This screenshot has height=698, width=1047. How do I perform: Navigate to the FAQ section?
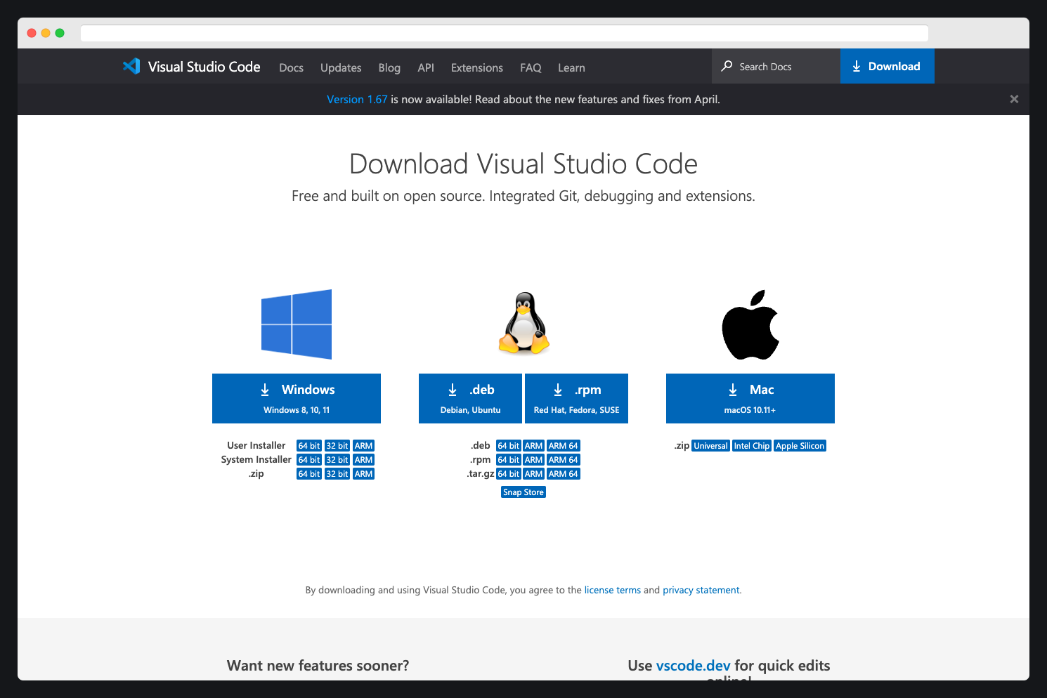(531, 67)
